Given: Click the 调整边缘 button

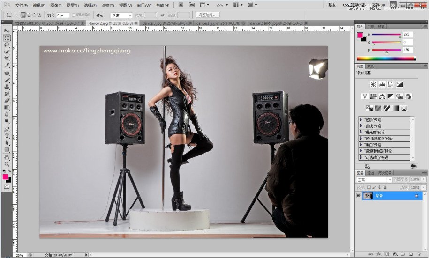Looking at the screenshot, I should coord(208,15).
